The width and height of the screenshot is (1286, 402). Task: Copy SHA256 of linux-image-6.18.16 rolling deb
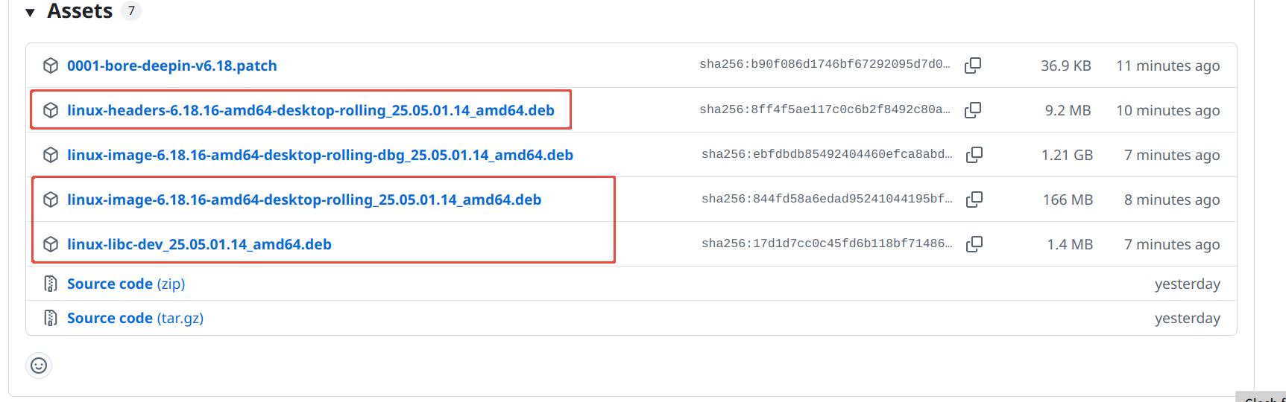point(974,200)
